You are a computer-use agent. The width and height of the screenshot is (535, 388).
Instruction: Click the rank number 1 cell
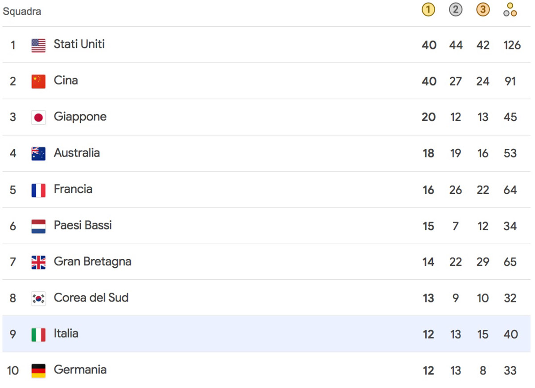point(13,45)
